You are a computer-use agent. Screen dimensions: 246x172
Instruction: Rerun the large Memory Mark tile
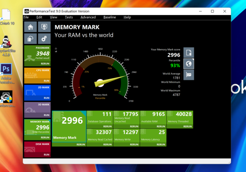click(x=81, y=145)
